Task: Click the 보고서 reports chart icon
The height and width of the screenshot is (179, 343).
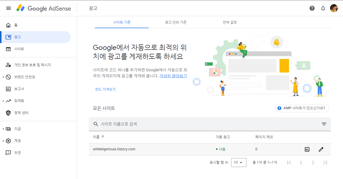Action: click(x=8, y=89)
